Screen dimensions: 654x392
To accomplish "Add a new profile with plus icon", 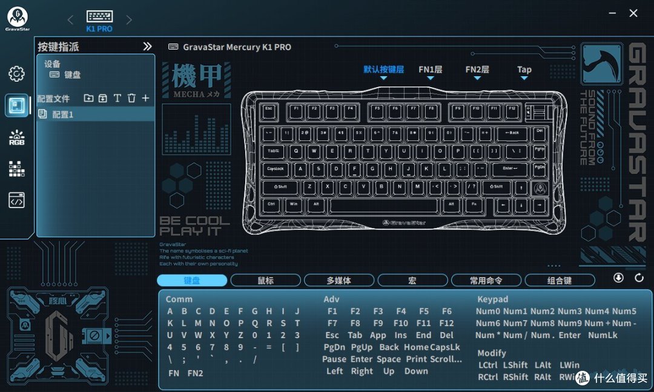I will (145, 98).
